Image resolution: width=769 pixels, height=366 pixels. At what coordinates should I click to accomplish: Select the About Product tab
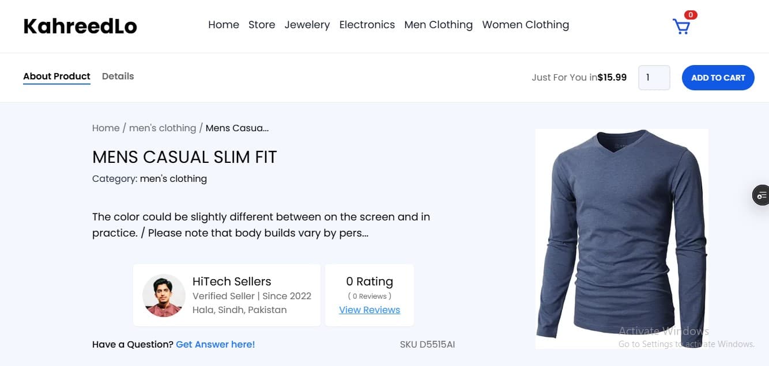(x=56, y=76)
